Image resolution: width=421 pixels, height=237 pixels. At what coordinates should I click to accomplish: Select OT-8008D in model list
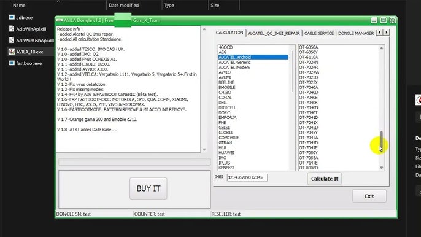(309, 168)
